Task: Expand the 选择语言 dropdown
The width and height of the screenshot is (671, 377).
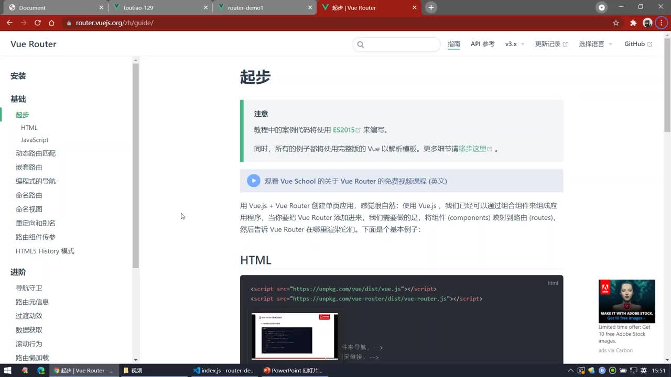Action: point(596,44)
